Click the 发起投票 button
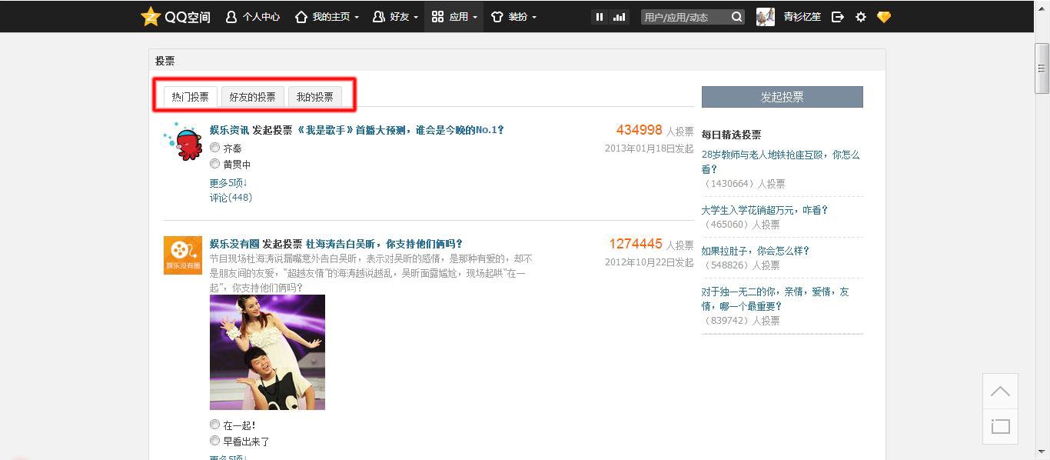This screenshot has width=1050, height=460. (782, 97)
